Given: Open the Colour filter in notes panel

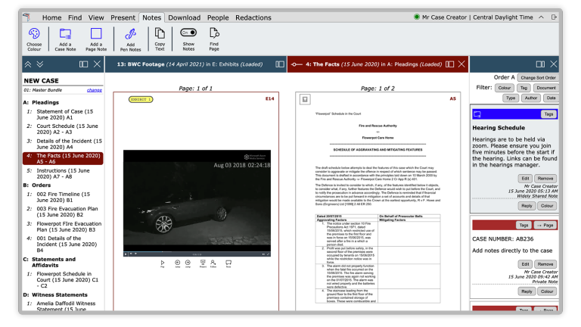Looking at the screenshot, I should pyautogui.click(x=505, y=88).
